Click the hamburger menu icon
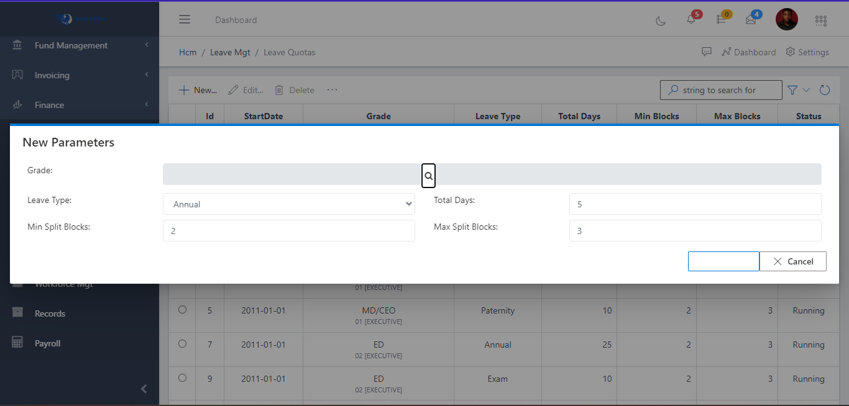 pos(185,19)
